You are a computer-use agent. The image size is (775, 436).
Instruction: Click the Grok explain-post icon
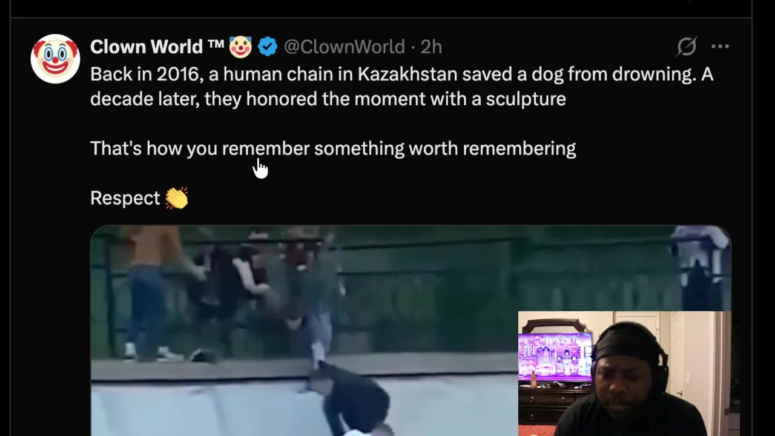687,47
